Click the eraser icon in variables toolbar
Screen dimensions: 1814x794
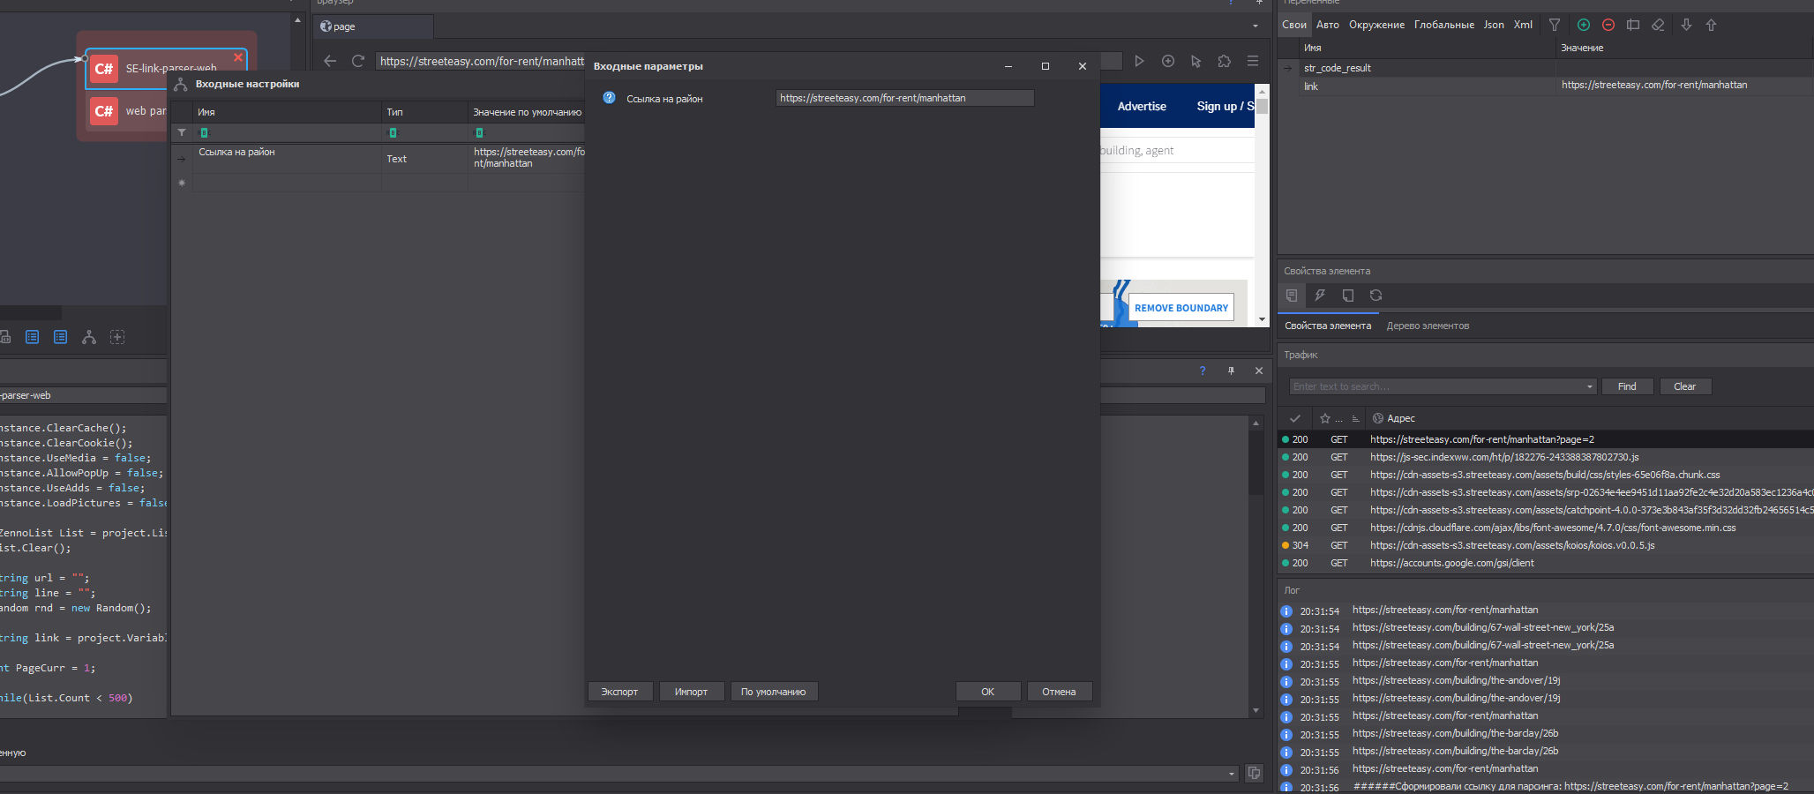click(x=1658, y=26)
